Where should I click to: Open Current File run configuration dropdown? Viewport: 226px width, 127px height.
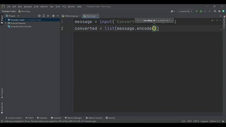click(185, 11)
